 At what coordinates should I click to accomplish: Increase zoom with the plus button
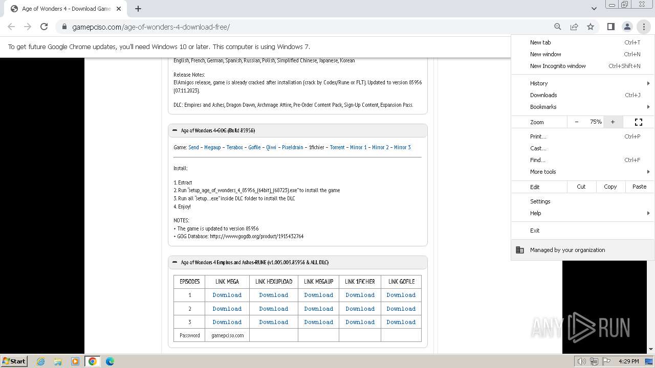(x=613, y=122)
